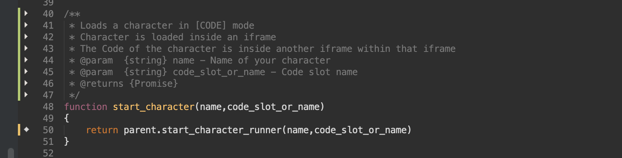Click line number 50 in the gutter
622x158 pixels.
(x=48, y=130)
